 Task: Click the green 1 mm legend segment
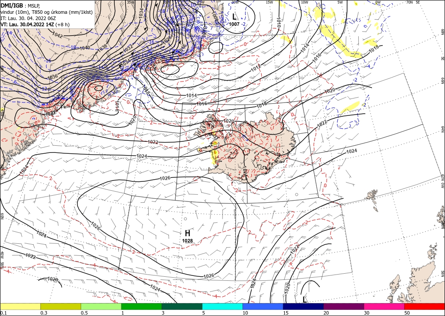click(142, 306)
